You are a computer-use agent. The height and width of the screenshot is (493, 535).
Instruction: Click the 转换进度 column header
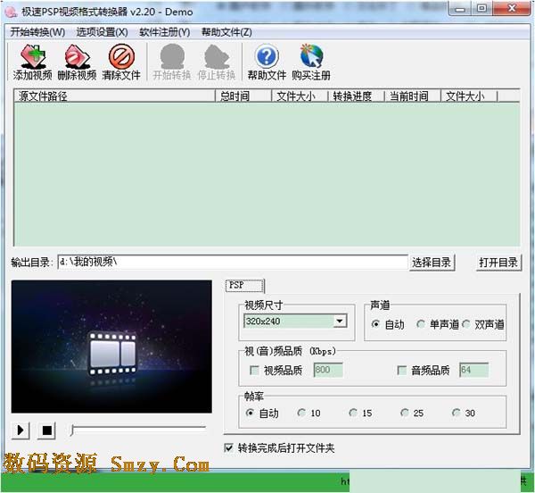pos(356,96)
